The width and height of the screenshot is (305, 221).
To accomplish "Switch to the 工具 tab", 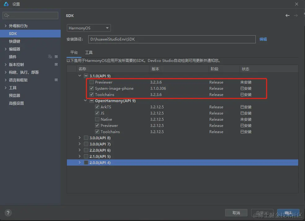I will (x=89, y=53).
